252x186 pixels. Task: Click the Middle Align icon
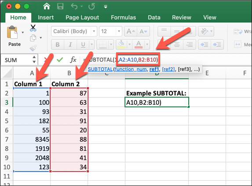pyautogui.click(x=177, y=31)
